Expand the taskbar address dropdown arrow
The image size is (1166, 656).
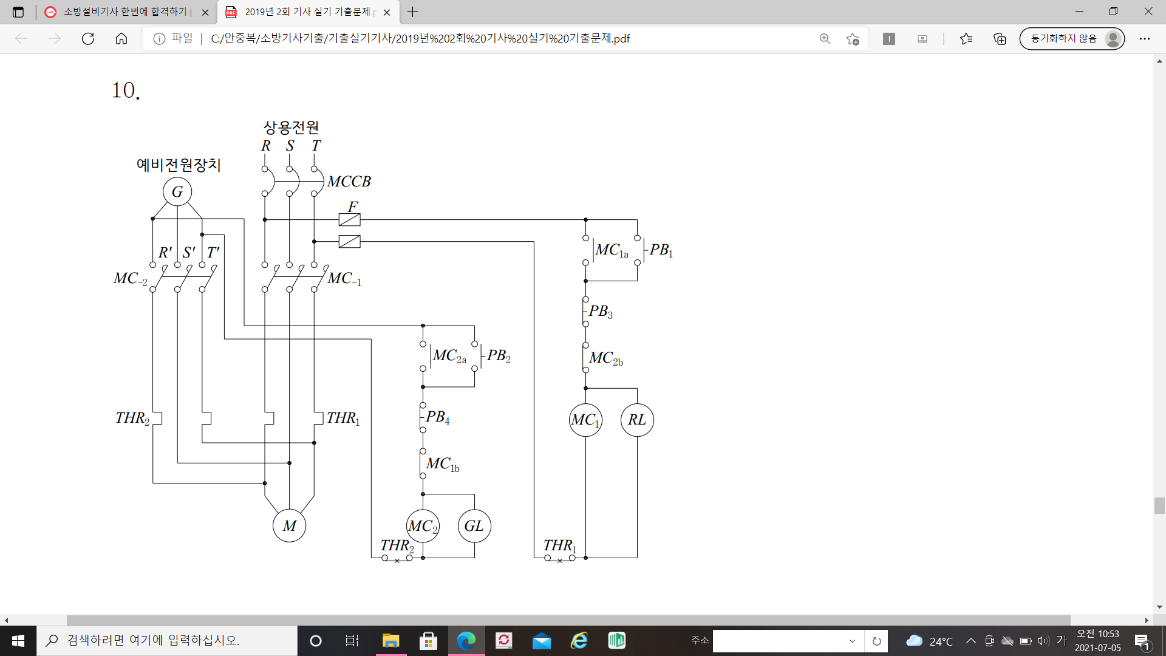pos(852,641)
